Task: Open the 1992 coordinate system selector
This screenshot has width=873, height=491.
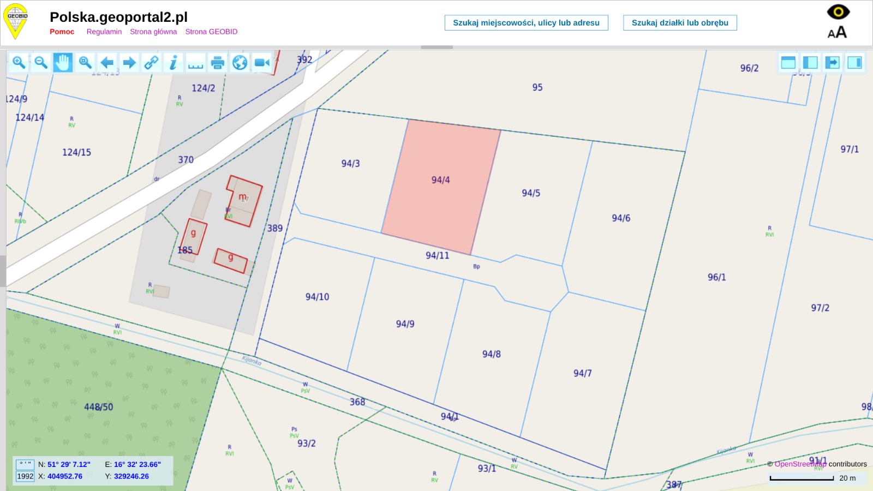Action: click(x=25, y=476)
